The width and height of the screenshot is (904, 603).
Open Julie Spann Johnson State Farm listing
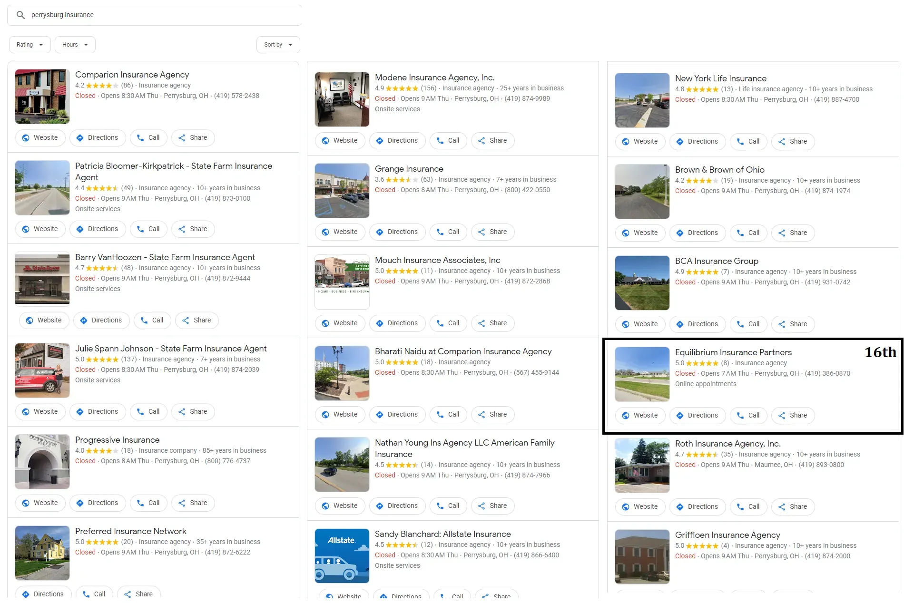[171, 349]
